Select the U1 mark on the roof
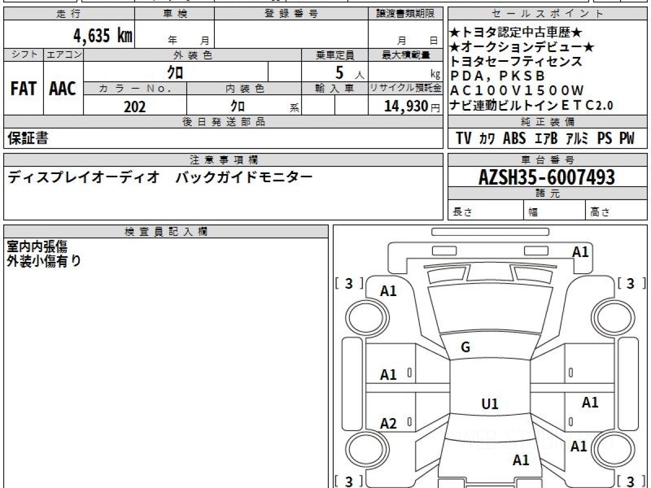Image resolution: width=651 pixels, height=488 pixels. tap(490, 404)
